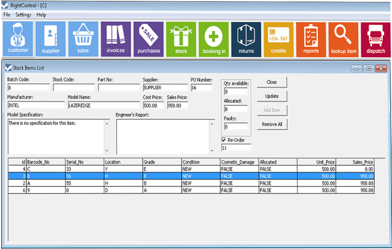
Task: Click the Model Specification text area
Action: click(x=56, y=137)
